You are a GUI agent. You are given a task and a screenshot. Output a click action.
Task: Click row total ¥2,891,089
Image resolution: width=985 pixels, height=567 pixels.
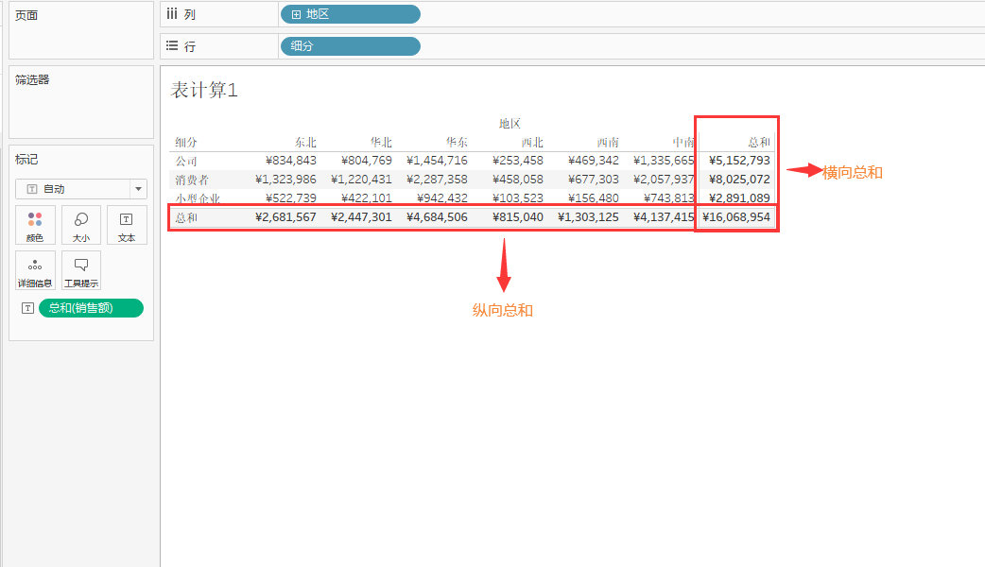coord(739,198)
